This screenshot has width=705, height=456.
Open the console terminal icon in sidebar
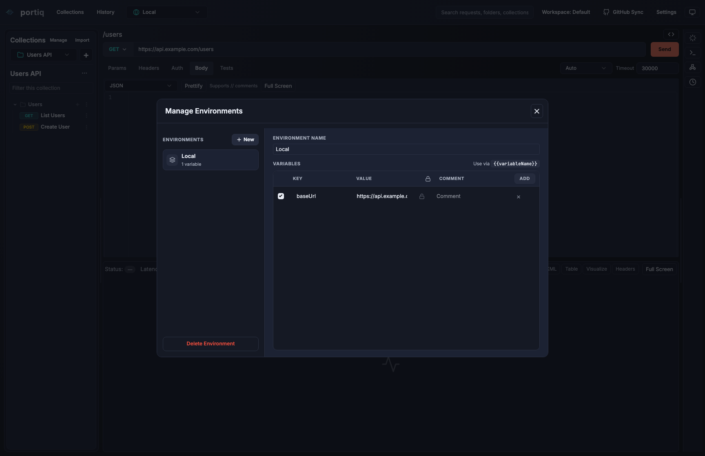(693, 53)
